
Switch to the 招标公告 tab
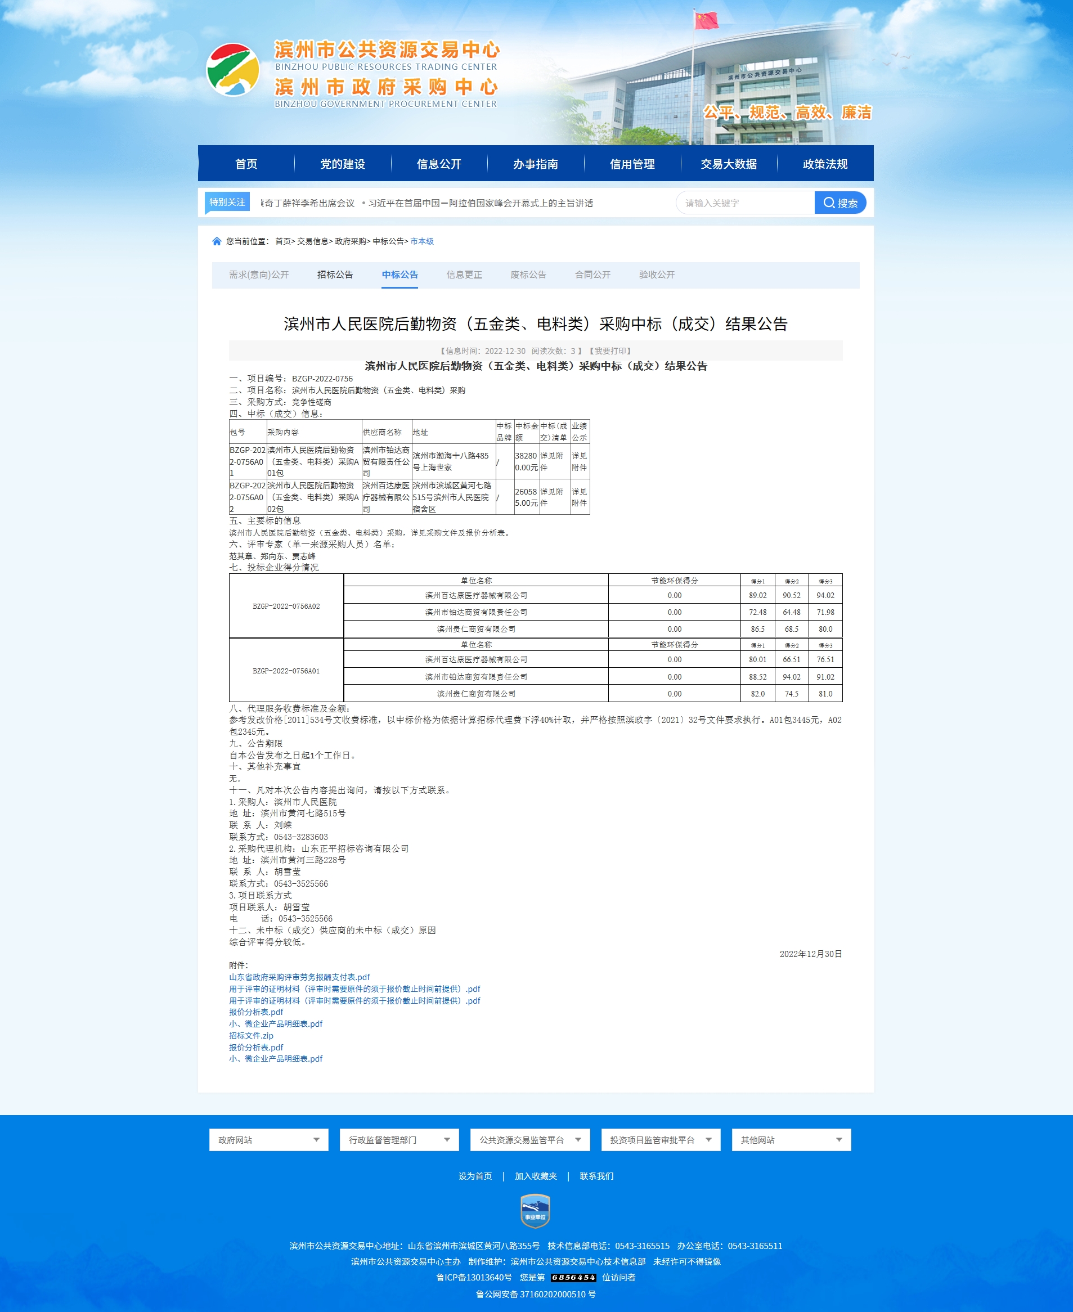pyautogui.click(x=335, y=275)
